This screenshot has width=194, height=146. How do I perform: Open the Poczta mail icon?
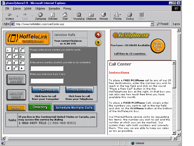tap(116, 15)
